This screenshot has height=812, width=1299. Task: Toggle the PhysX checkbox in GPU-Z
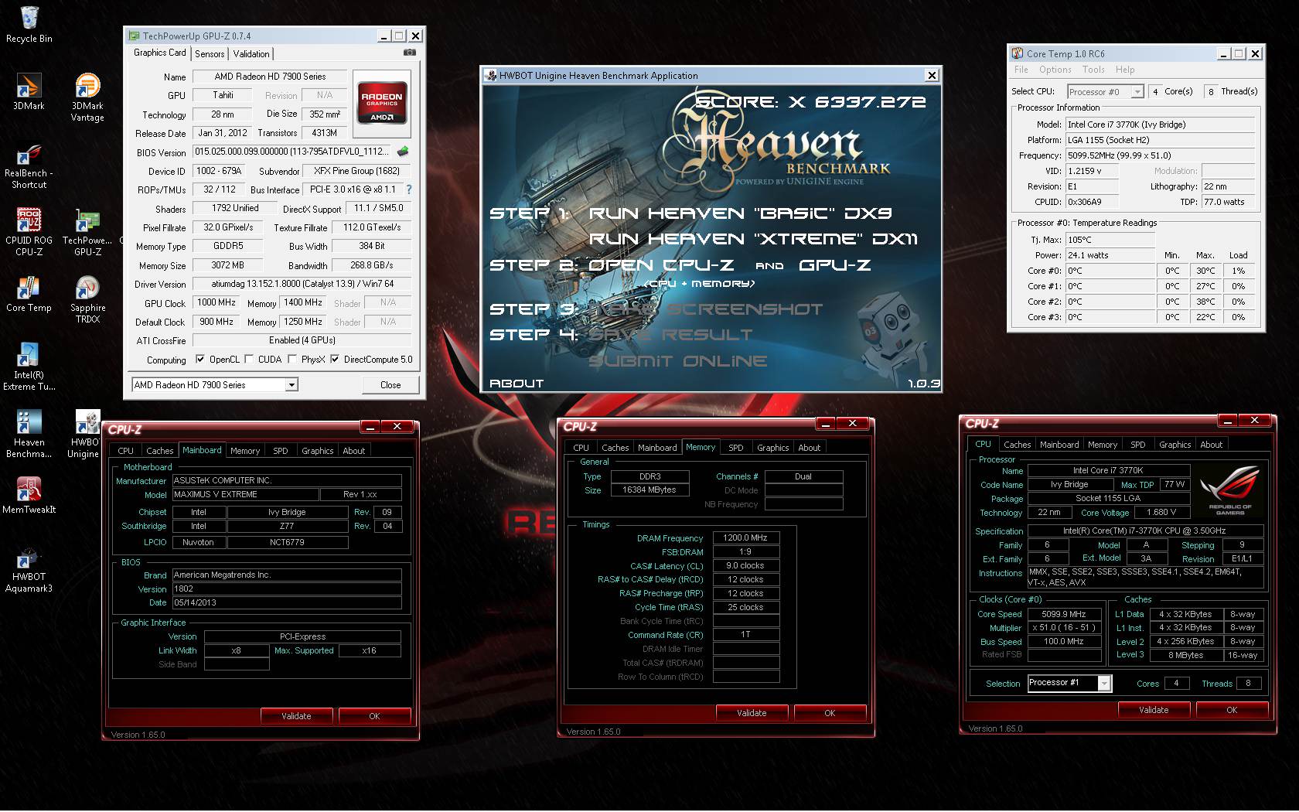point(292,359)
